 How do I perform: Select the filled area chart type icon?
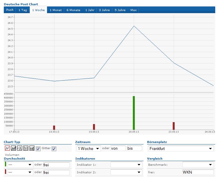tap(13, 148)
